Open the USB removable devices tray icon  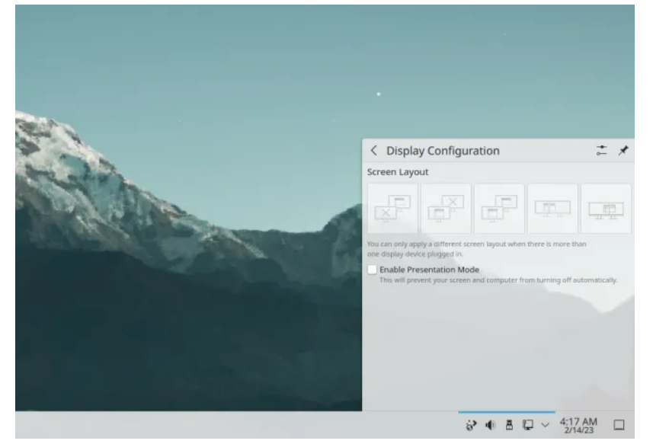pos(507,425)
